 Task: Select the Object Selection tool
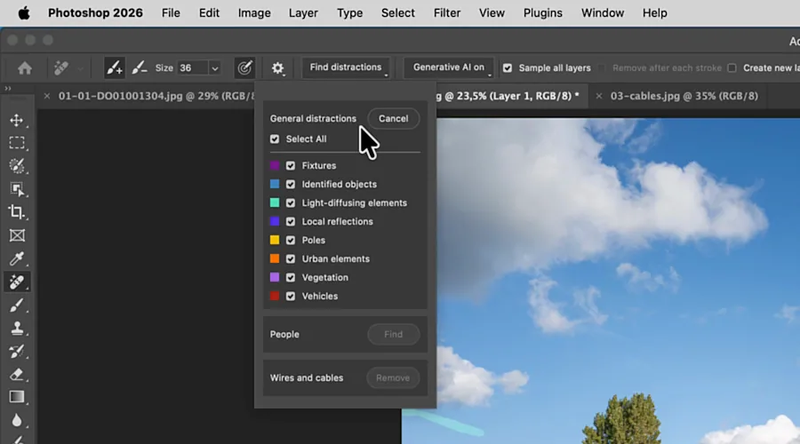(x=16, y=189)
